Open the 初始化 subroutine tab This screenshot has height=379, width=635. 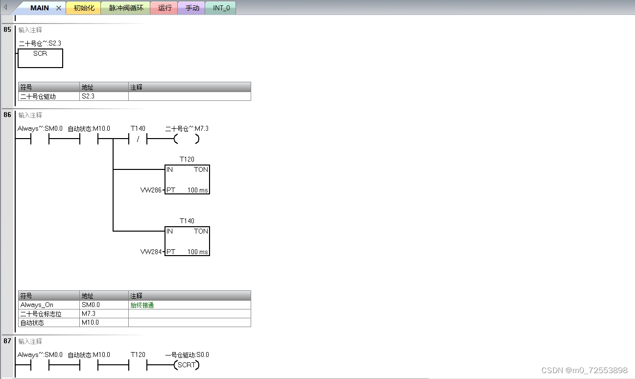[84, 8]
